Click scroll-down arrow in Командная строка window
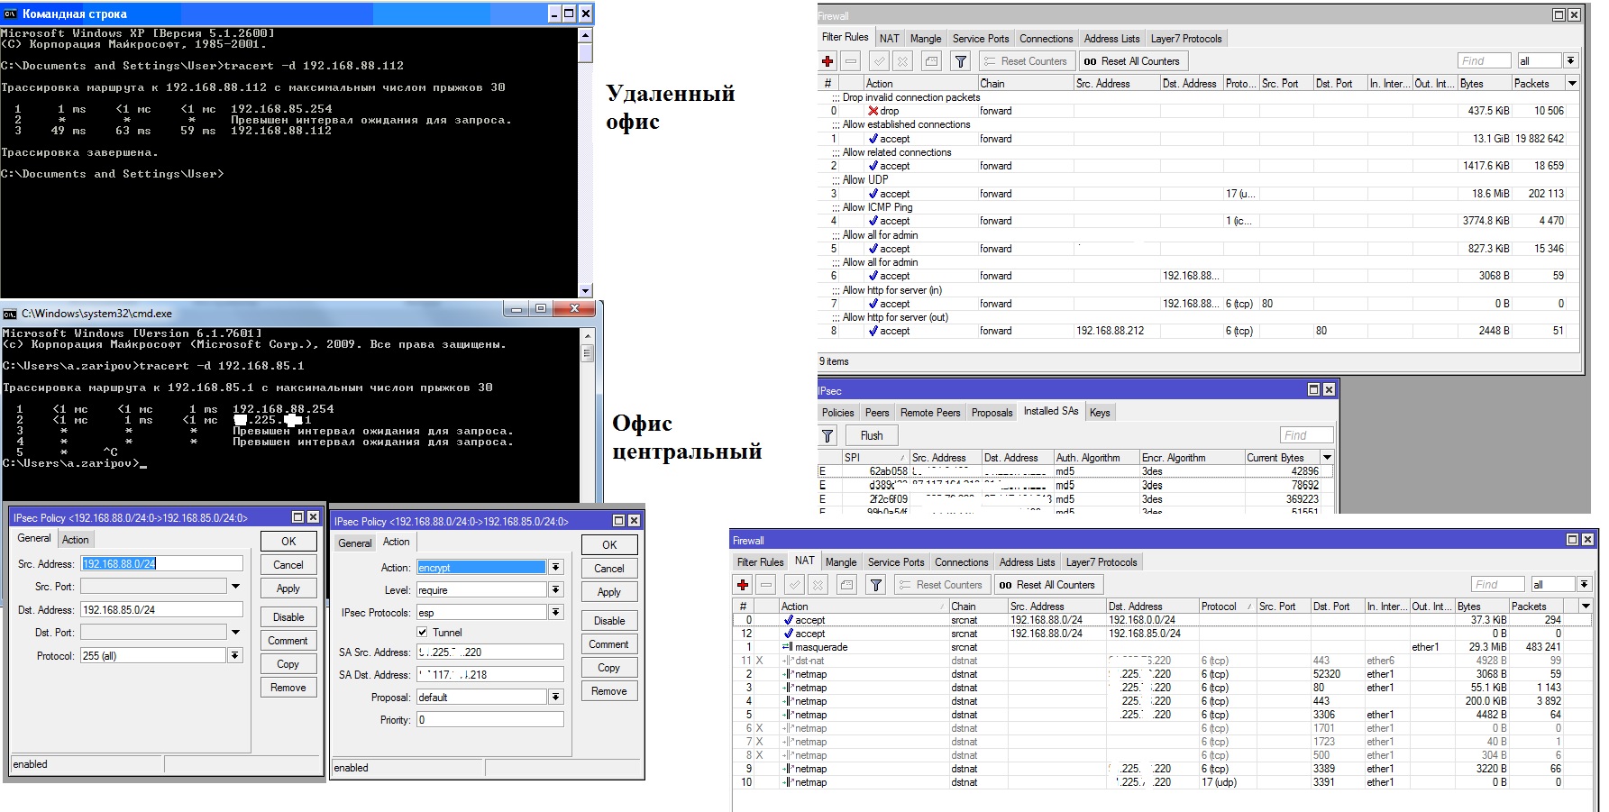The width and height of the screenshot is (1609, 812). pos(585,290)
